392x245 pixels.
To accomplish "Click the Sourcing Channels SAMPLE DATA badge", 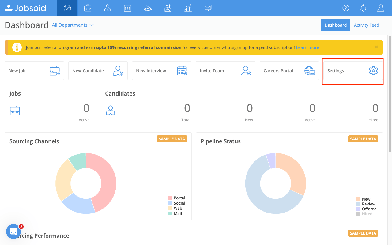I will [172, 139].
